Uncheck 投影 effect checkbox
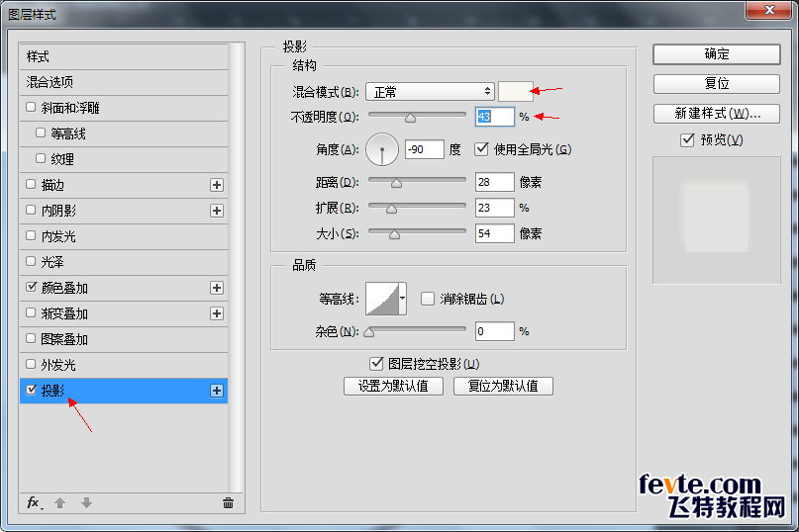The image size is (799, 532). (31, 390)
